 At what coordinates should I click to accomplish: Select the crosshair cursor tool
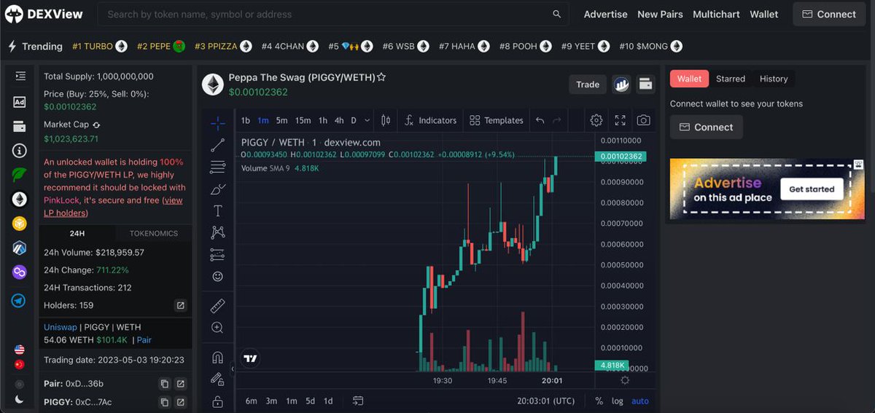pyautogui.click(x=217, y=123)
